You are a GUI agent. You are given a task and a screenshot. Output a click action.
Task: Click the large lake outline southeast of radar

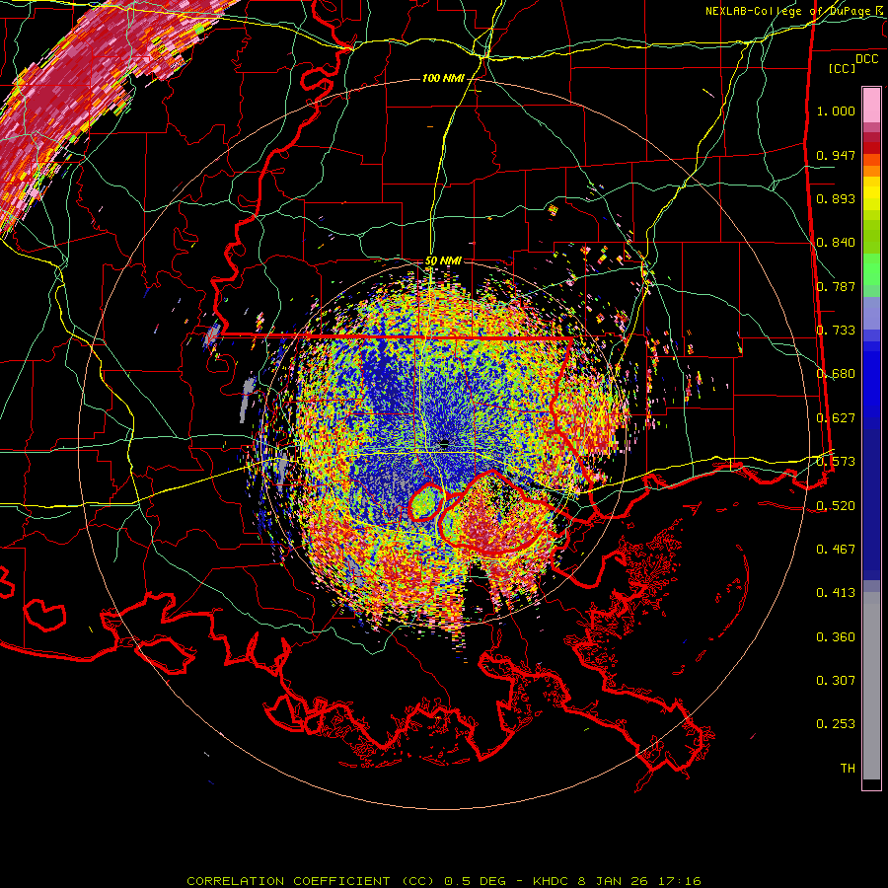[498, 512]
